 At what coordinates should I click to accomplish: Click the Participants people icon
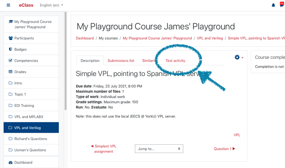click(x=11, y=38)
